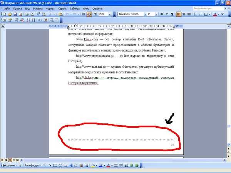Open the Правка menu
The image size is (231, 173).
[18, 8]
